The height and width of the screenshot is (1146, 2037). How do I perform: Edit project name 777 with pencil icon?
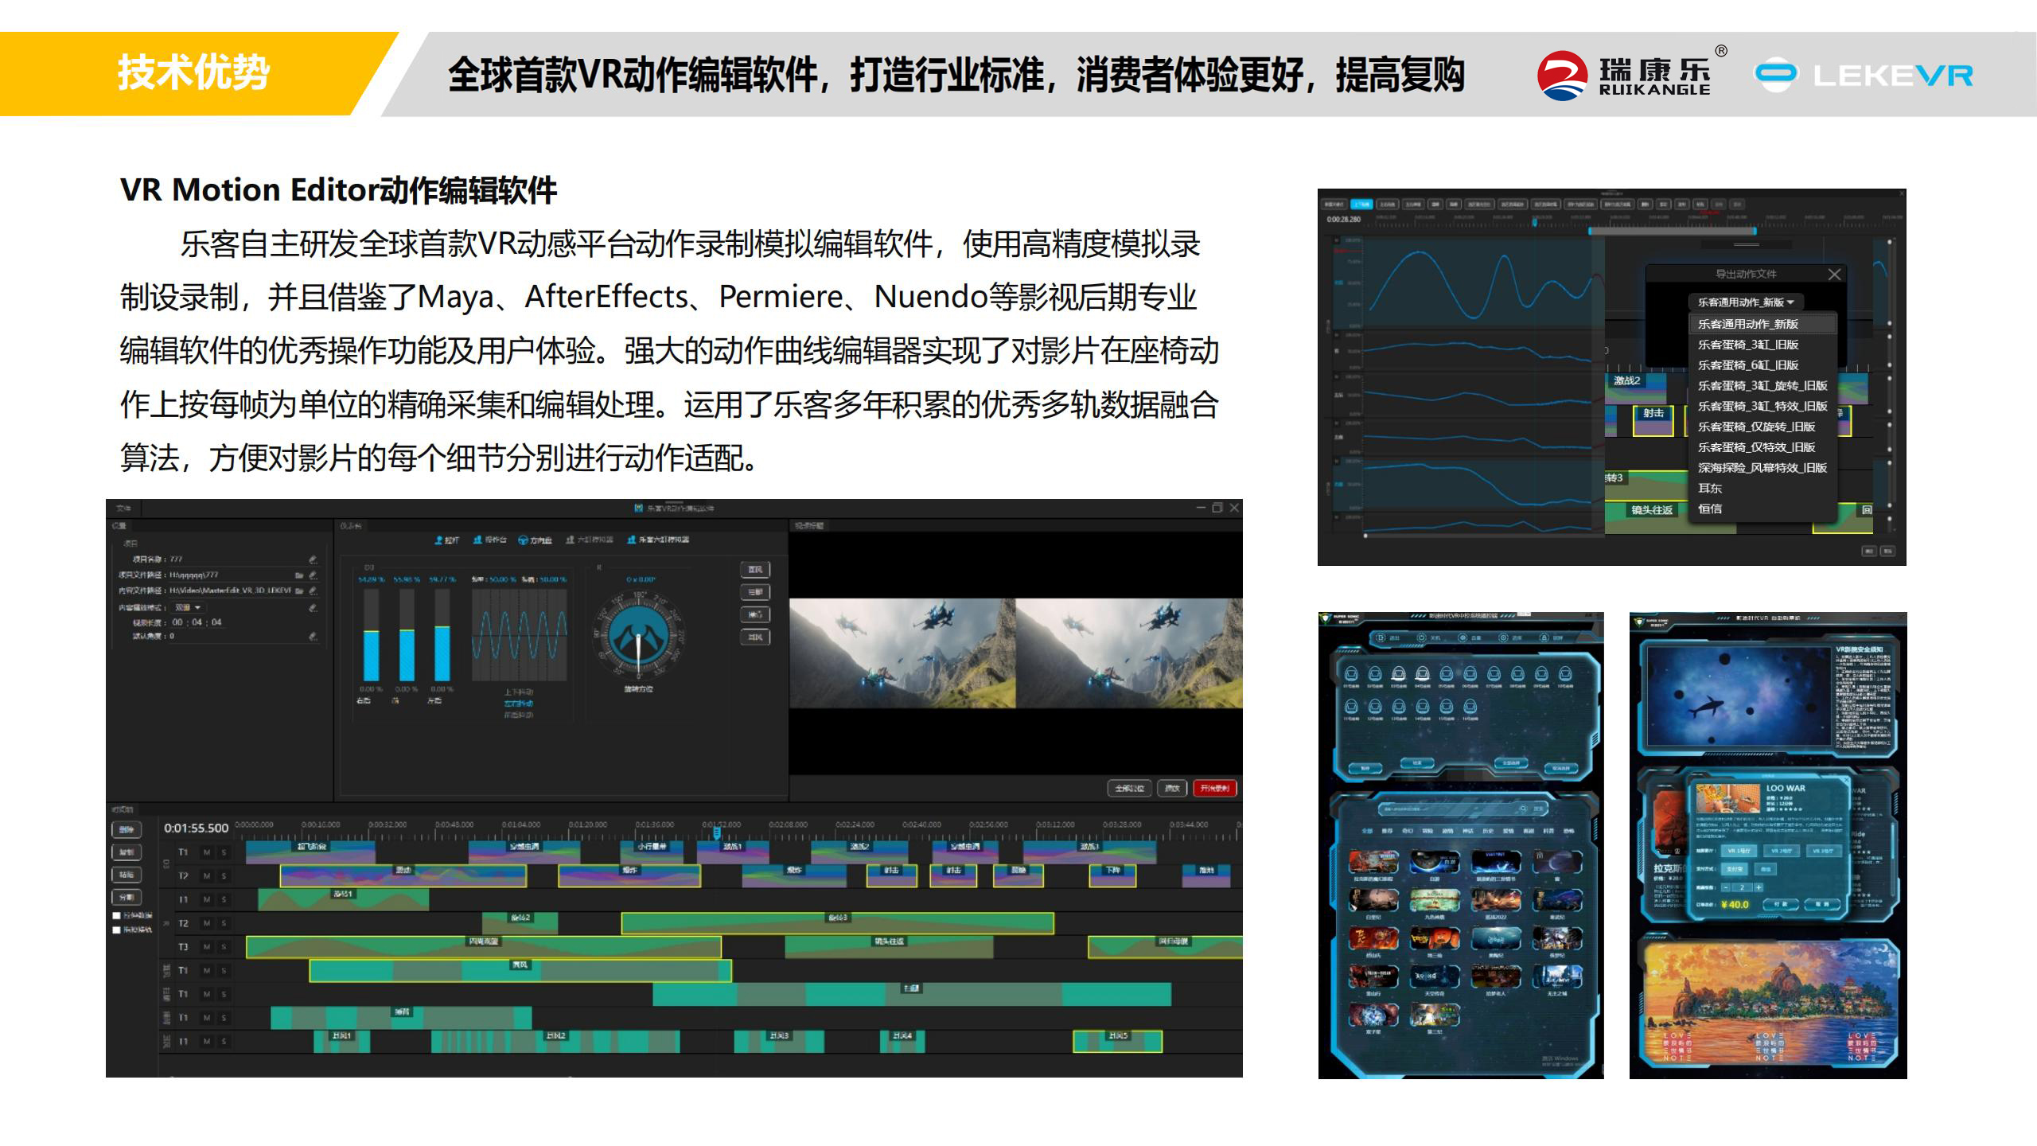click(313, 559)
